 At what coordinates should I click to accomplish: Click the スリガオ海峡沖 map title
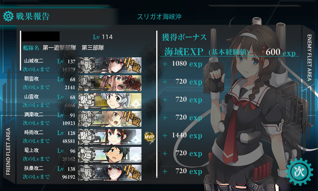click(159, 17)
